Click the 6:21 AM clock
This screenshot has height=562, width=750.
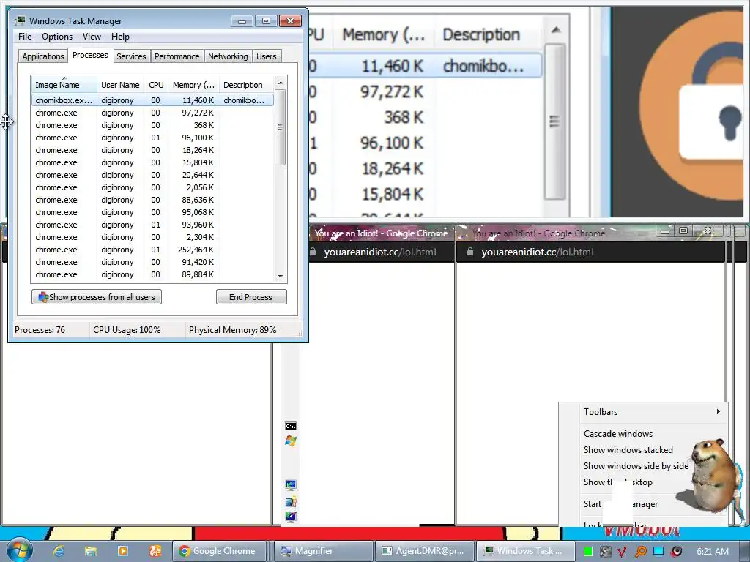click(x=713, y=552)
